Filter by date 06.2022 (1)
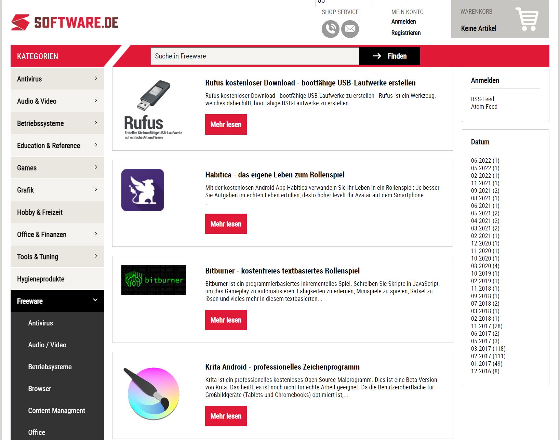 [x=485, y=161]
